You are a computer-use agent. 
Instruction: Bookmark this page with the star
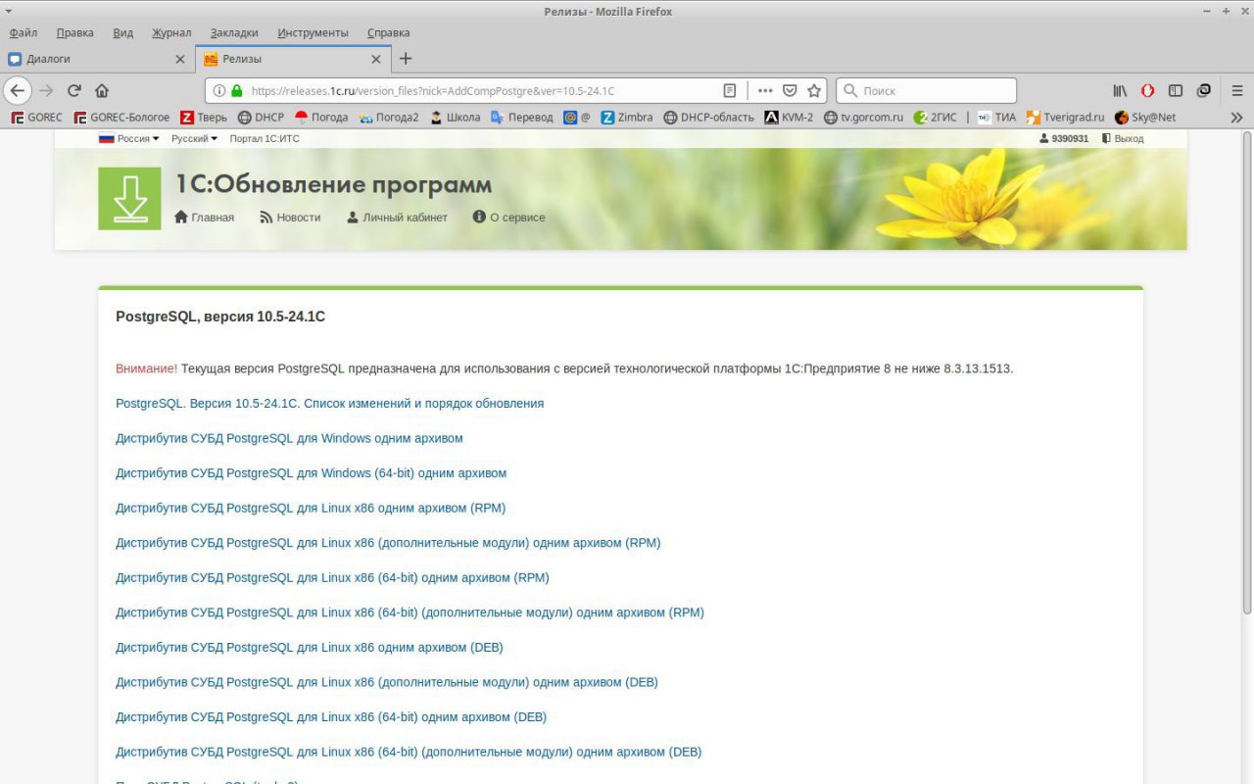tap(814, 90)
